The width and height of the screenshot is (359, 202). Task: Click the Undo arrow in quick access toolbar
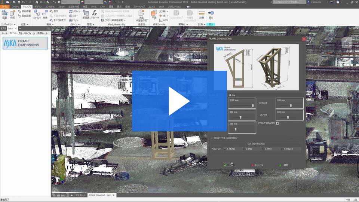[x=23, y=2]
